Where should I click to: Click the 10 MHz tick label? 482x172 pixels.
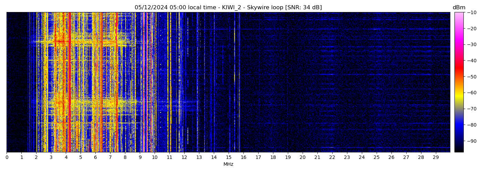155,158
